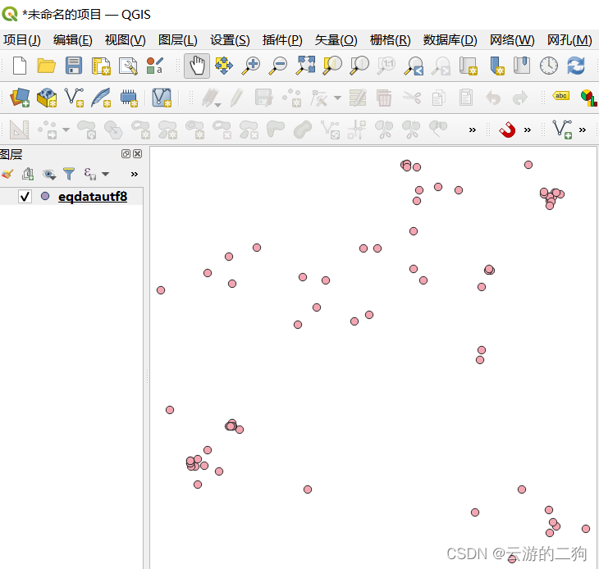The image size is (599, 569).
Task: Click add group icon in Layers panel
Action: [28, 174]
